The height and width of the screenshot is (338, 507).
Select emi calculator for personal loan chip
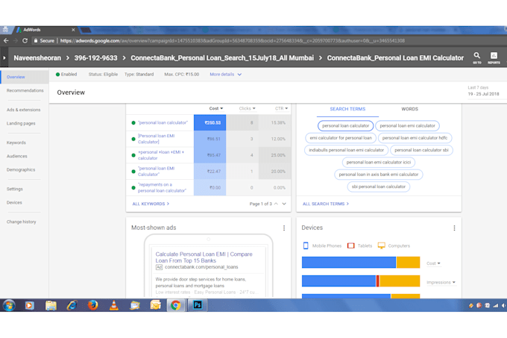click(x=341, y=138)
